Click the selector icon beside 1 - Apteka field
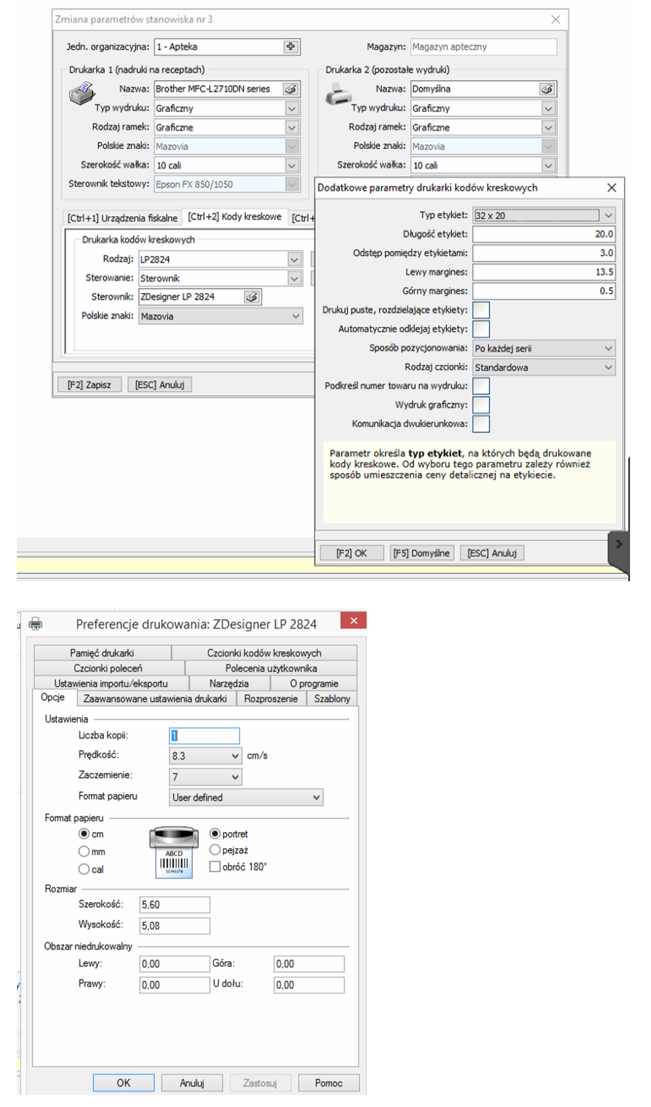The height and width of the screenshot is (1107, 651). coord(291,47)
